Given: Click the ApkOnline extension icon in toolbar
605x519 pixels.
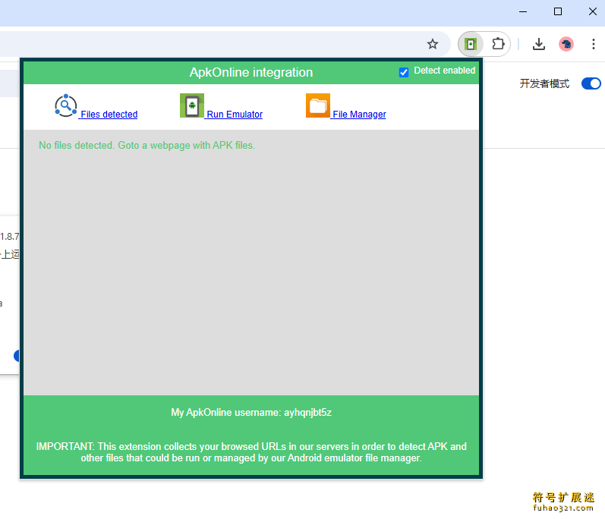Looking at the screenshot, I should click(x=471, y=44).
